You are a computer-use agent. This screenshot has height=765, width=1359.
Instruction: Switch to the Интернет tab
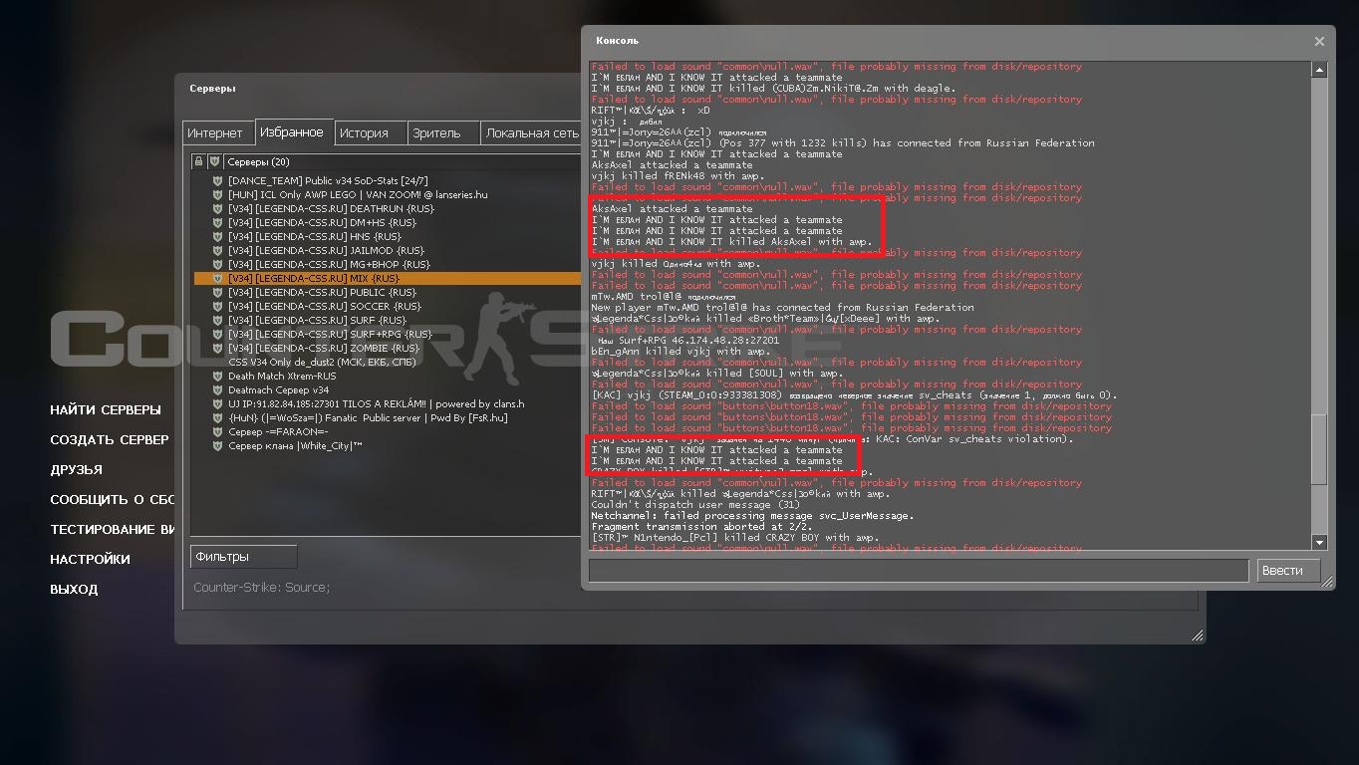pyautogui.click(x=215, y=133)
